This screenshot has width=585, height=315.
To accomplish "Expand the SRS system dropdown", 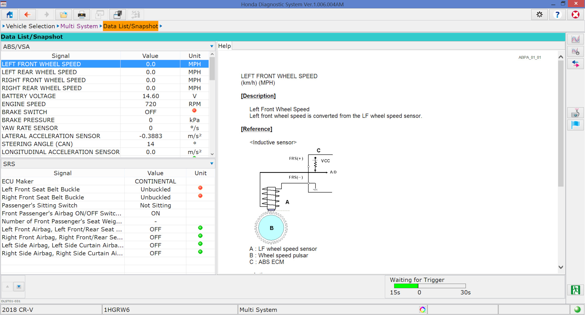I will coord(212,164).
